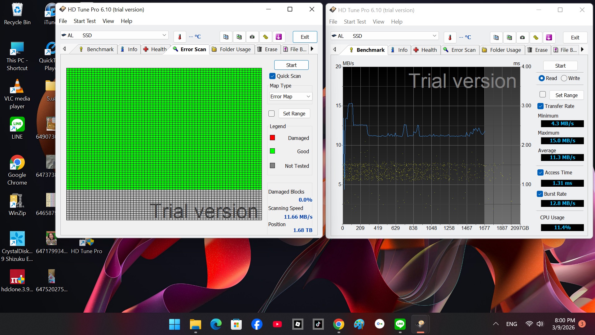The image size is (595, 335).
Task: Uncheck the Quick Scan checkbox
Action: coord(272,76)
